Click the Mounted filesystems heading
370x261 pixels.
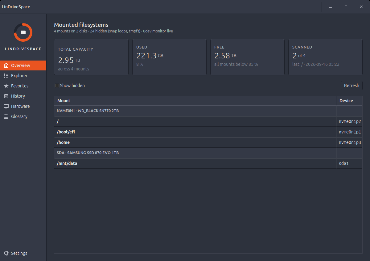pyautogui.click(x=81, y=25)
